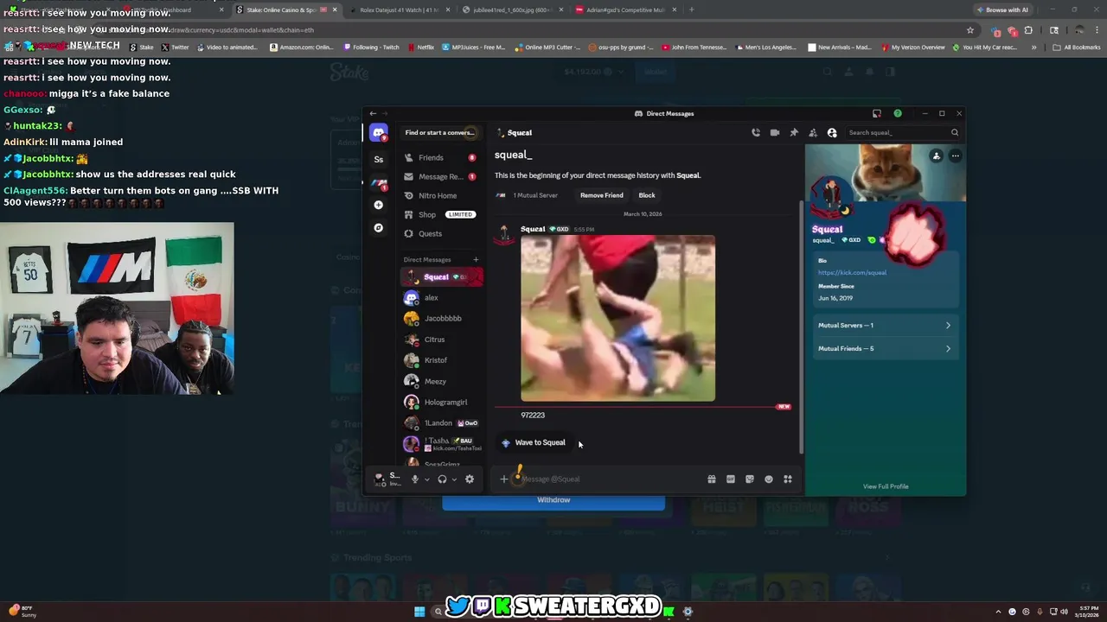This screenshot has height=622, width=1107.
Task: Click Windows Start button on taskbar
Action: tap(419, 612)
